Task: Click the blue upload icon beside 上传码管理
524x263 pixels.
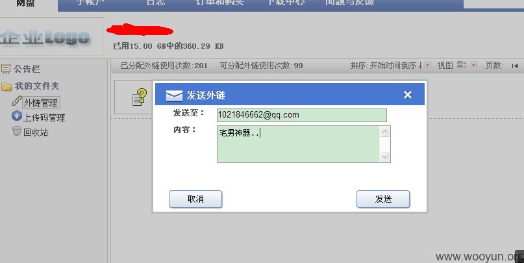Action: [17, 116]
